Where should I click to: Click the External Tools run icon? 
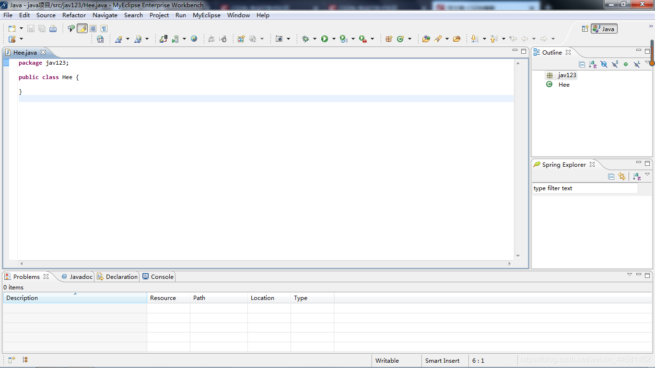[363, 39]
